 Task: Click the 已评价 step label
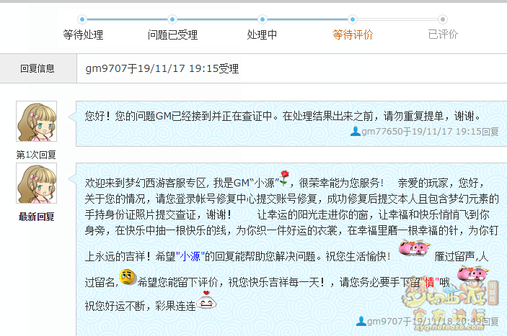coord(443,35)
